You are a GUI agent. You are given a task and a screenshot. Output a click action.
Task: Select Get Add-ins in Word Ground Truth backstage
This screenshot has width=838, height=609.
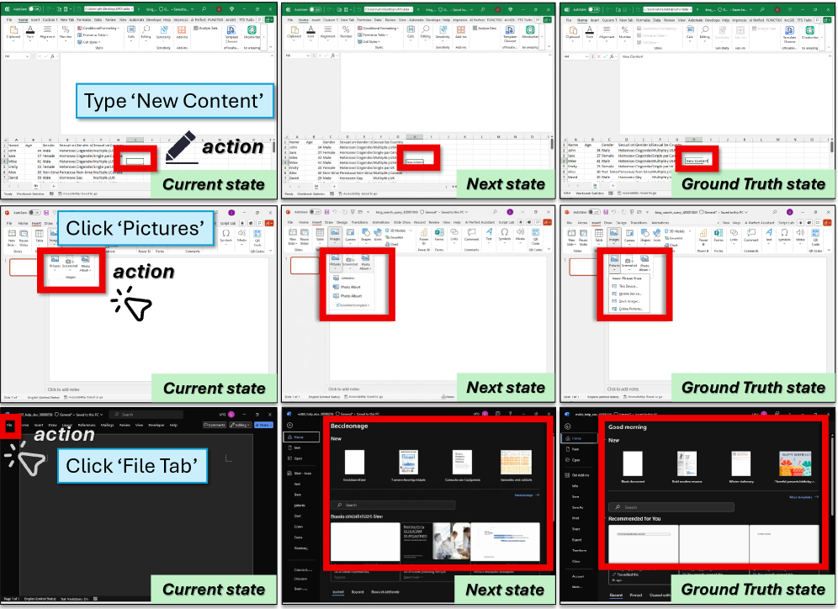click(578, 475)
